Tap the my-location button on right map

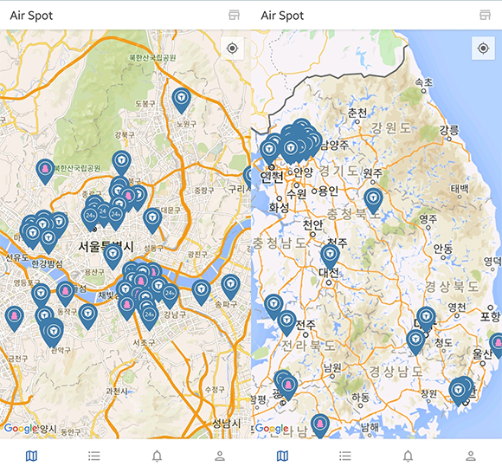(x=483, y=49)
